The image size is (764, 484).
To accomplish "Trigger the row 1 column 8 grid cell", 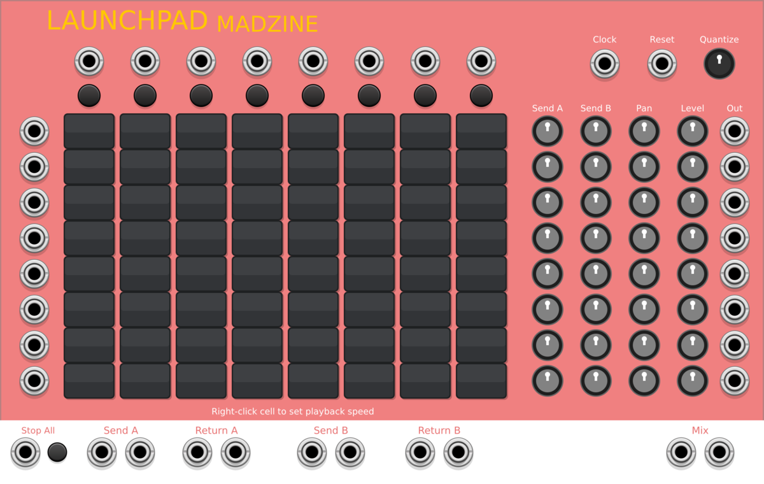I will point(481,131).
